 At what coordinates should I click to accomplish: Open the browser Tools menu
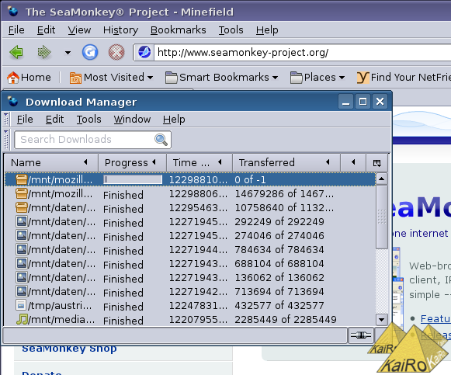click(231, 30)
